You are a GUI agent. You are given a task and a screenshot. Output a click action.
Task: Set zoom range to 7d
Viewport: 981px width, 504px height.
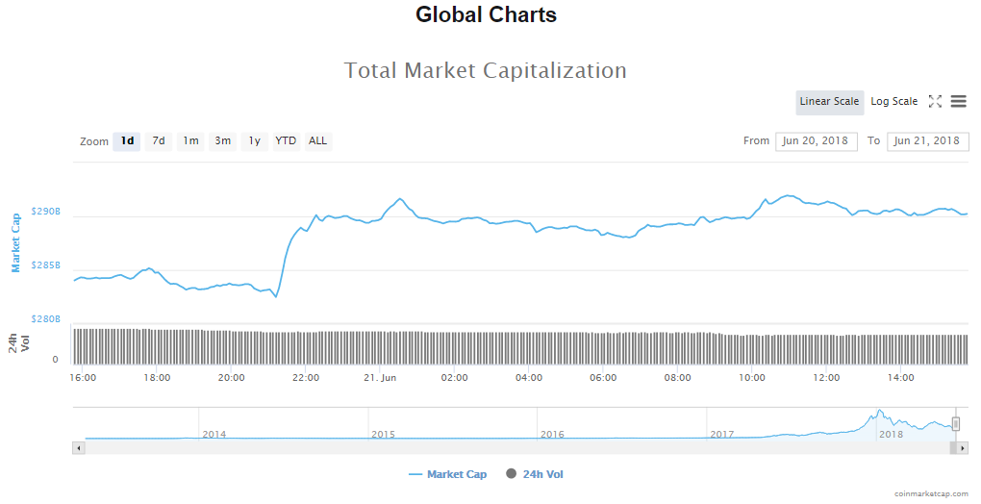159,141
